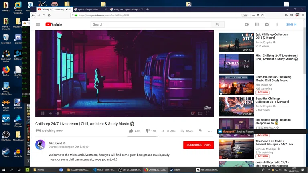Enter fullscreen on the video player
This screenshot has width=308, height=173.
click(x=207, y=113)
